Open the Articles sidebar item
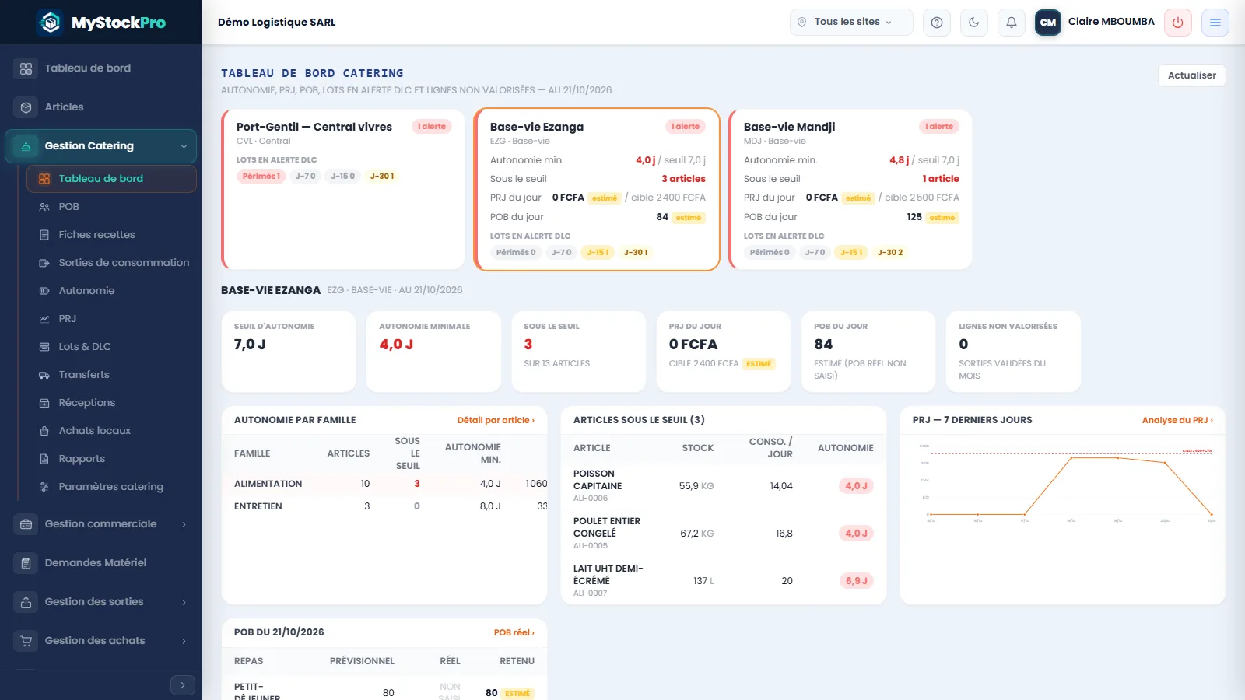Screen dimensions: 1245x700 point(100,107)
